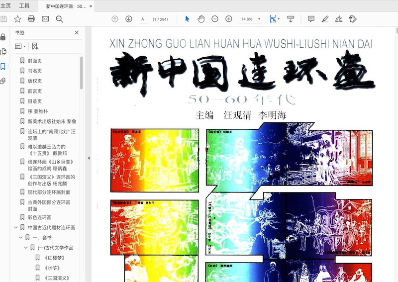Open the 序 姜维朴 bookmark
This screenshot has height=282, width=398.
tap(38, 111)
